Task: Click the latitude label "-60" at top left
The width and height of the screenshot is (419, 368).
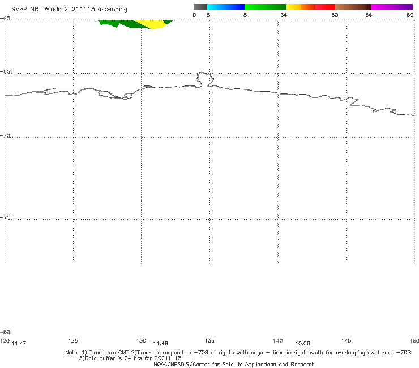Action: (x=5, y=19)
